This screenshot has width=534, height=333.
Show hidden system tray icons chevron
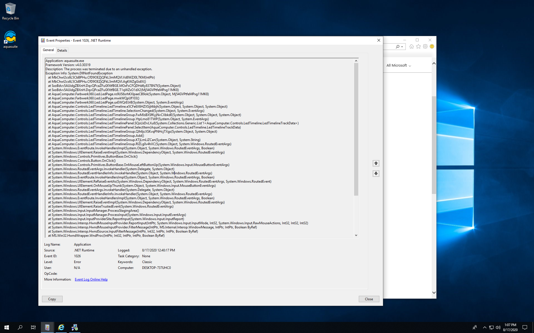pos(484,327)
